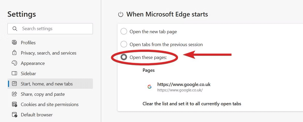Select Open the new tab page option

[x=124, y=31]
